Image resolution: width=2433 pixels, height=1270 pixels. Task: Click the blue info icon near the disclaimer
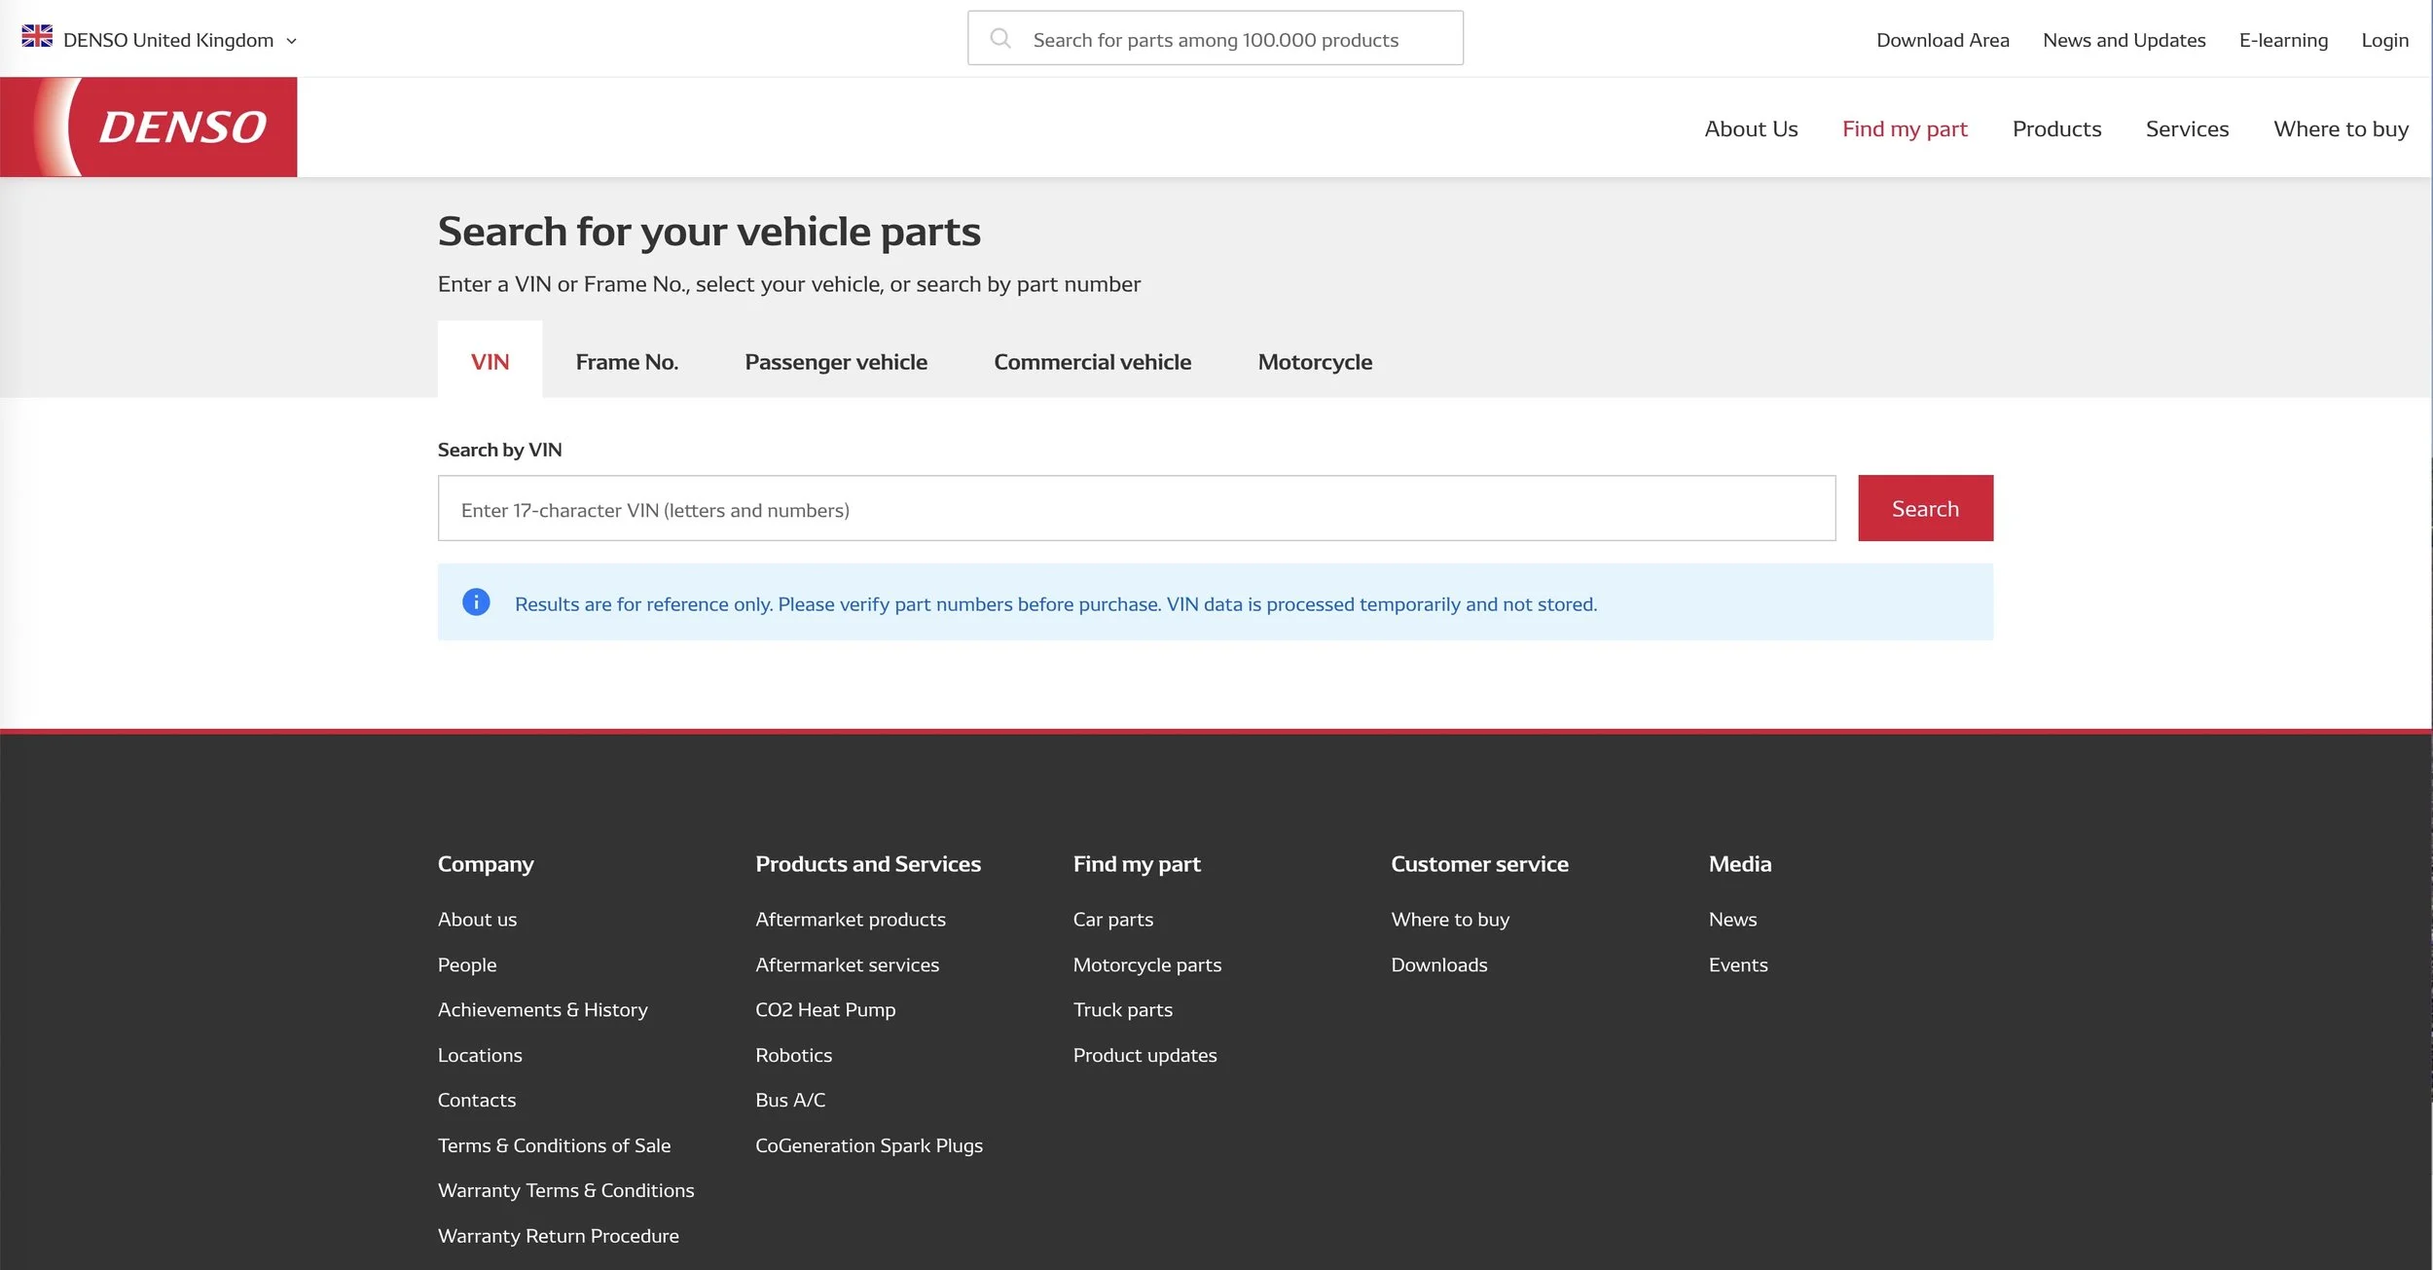point(476,601)
